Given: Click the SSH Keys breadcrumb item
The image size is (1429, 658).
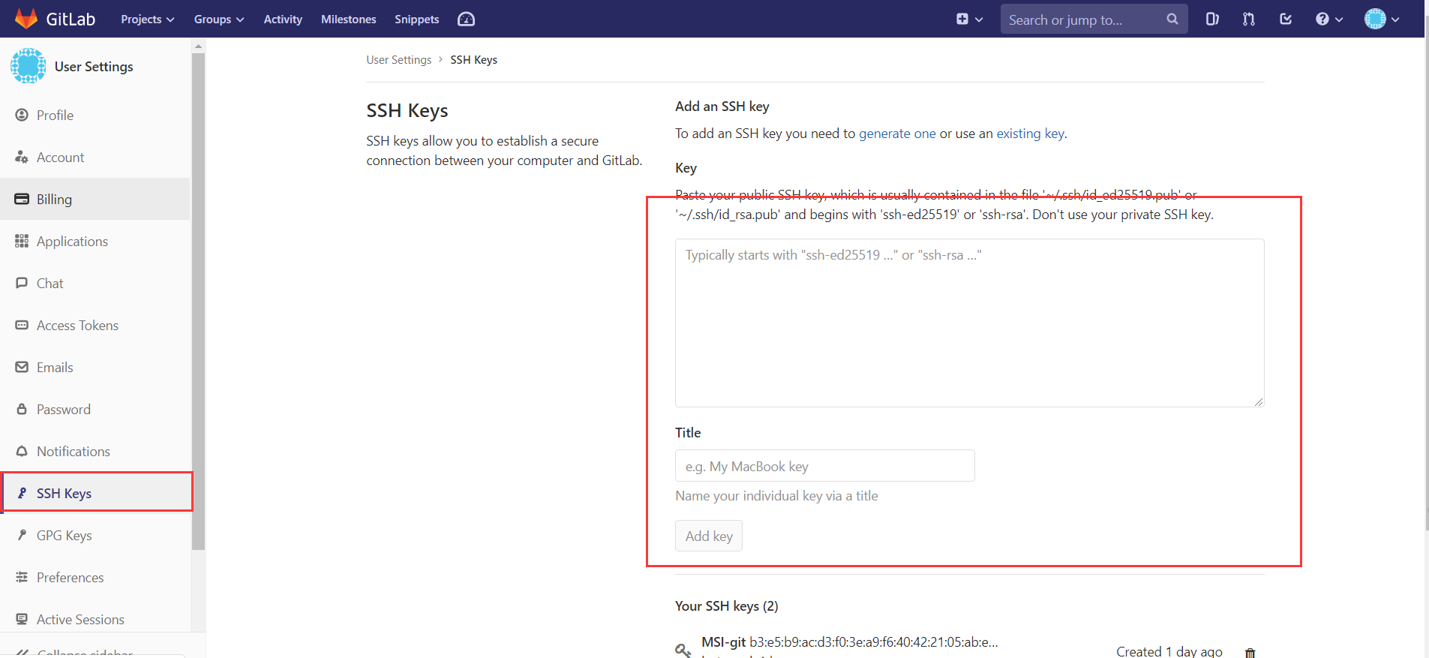Looking at the screenshot, I should [x=473, y=59].
